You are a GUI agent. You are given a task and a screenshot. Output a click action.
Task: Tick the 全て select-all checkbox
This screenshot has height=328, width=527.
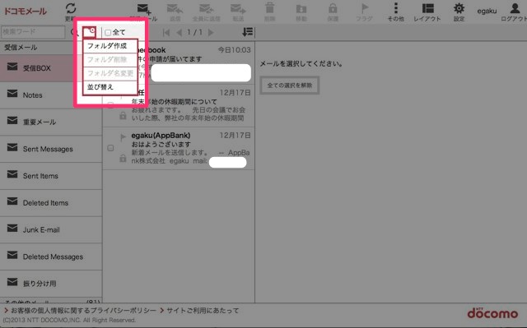tap(108, 33)
